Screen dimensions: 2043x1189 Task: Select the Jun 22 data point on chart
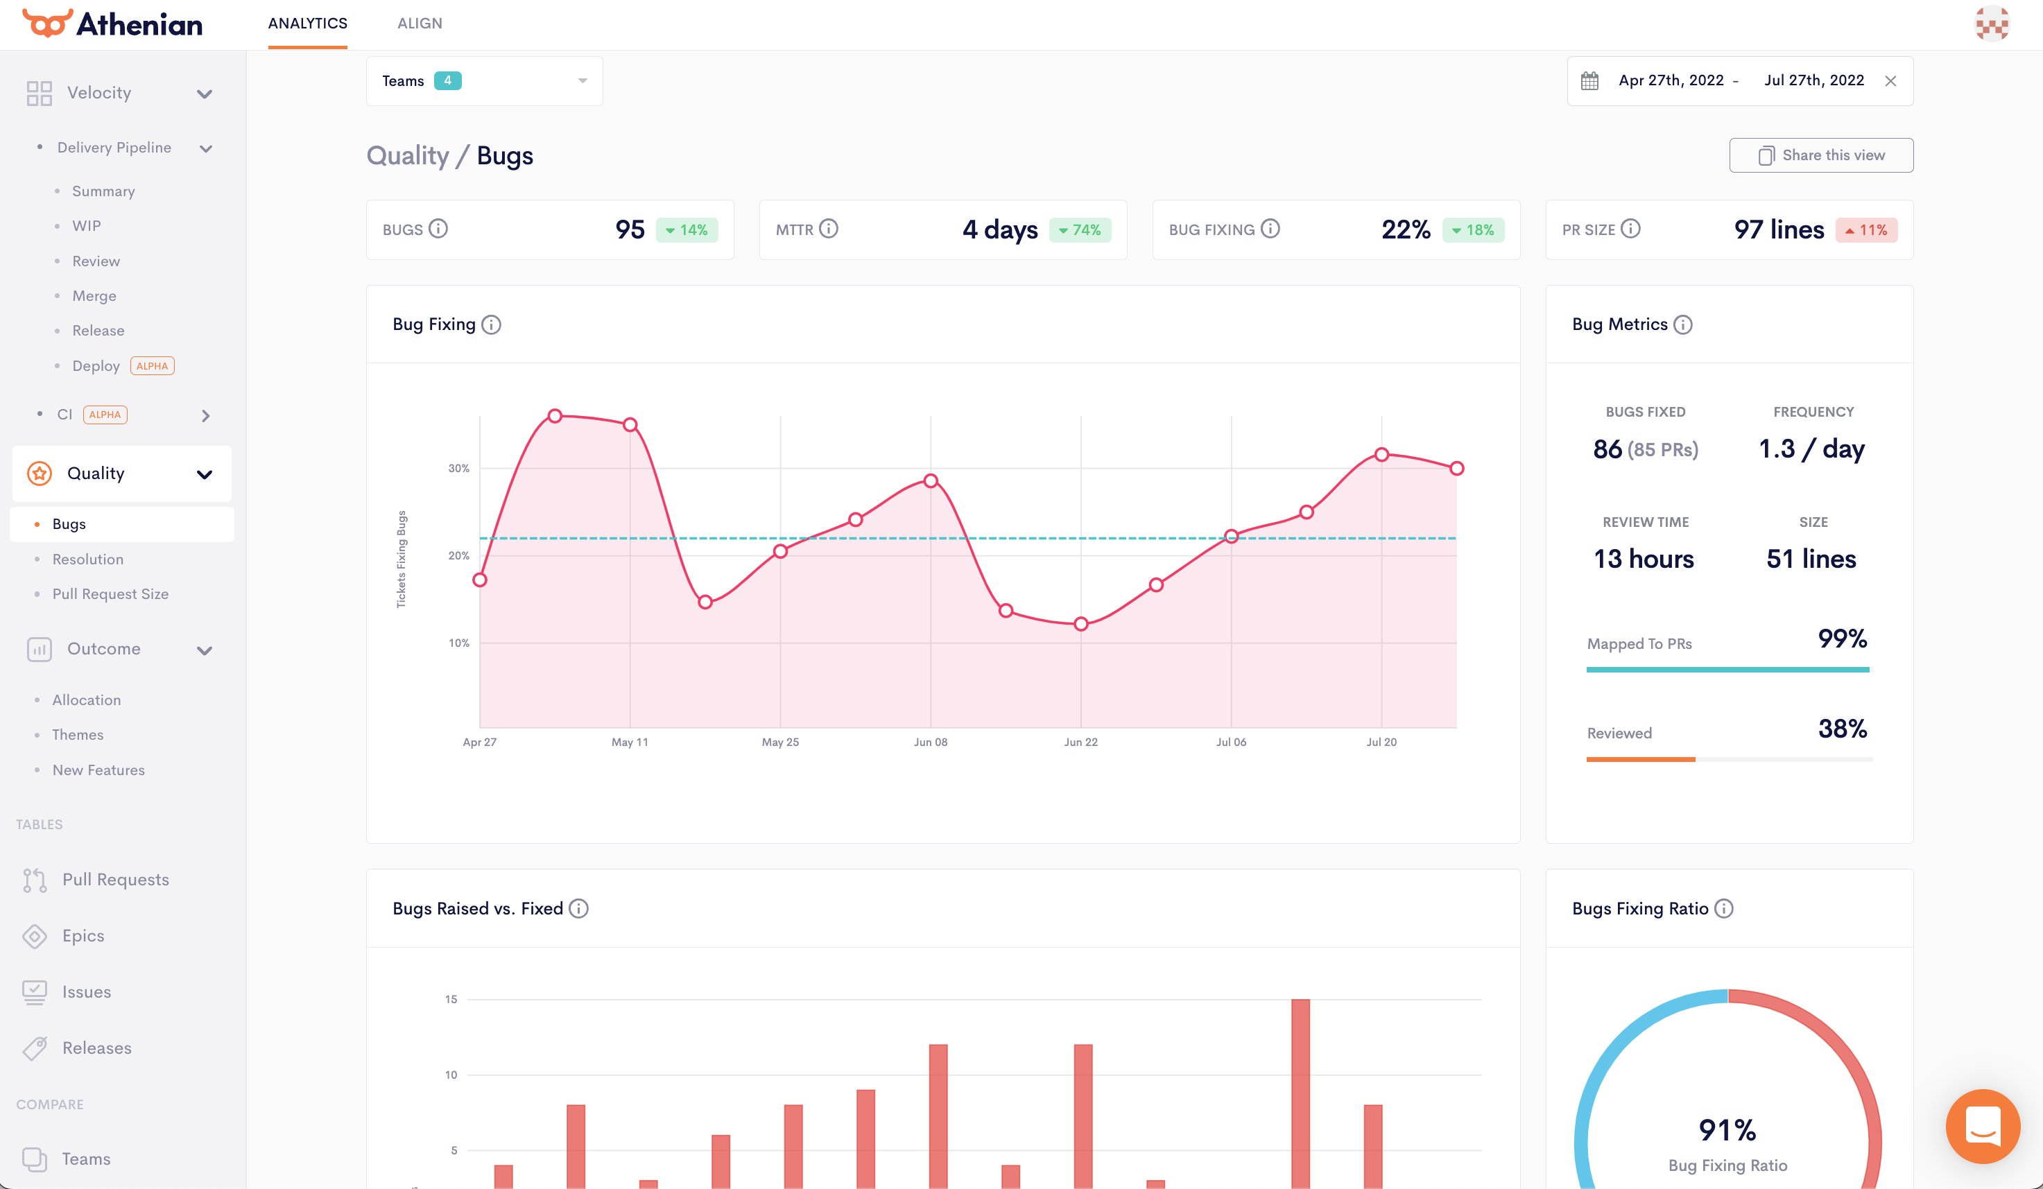tap(1080, 624)
